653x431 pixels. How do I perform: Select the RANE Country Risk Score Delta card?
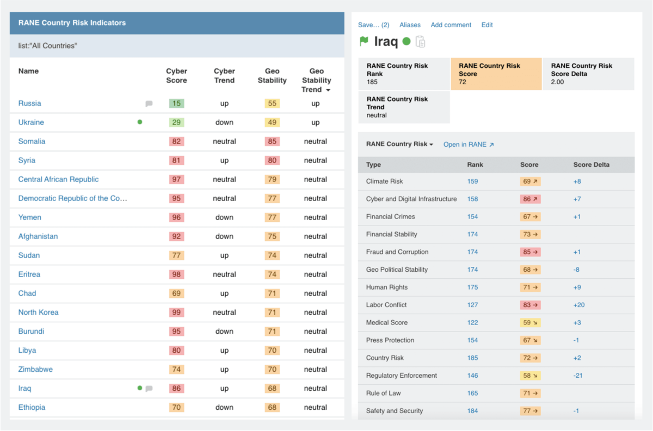coord(589,74)
